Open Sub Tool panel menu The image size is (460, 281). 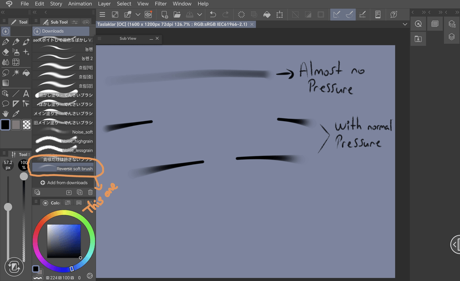pos(36,21)
